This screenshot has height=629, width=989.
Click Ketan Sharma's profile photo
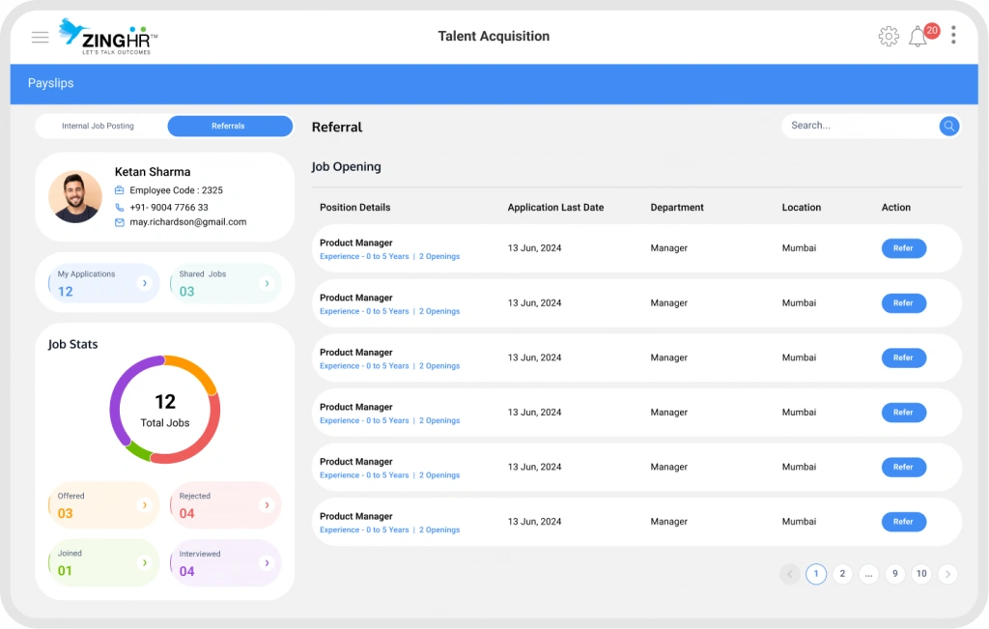(x=75, y=197)
